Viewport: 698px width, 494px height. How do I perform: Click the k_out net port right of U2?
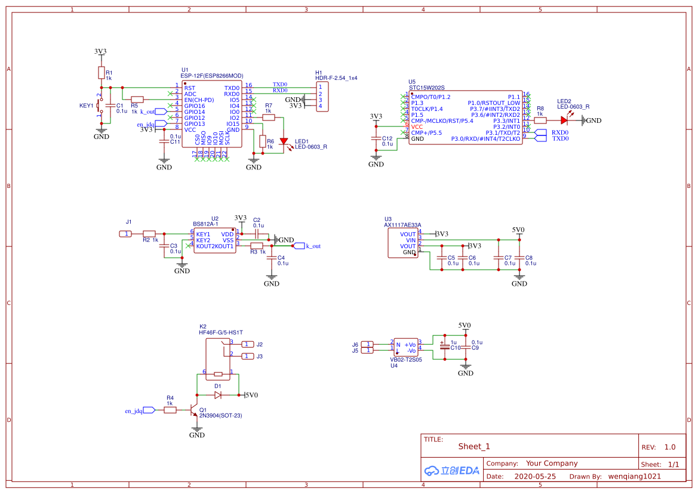click(299, 245)
